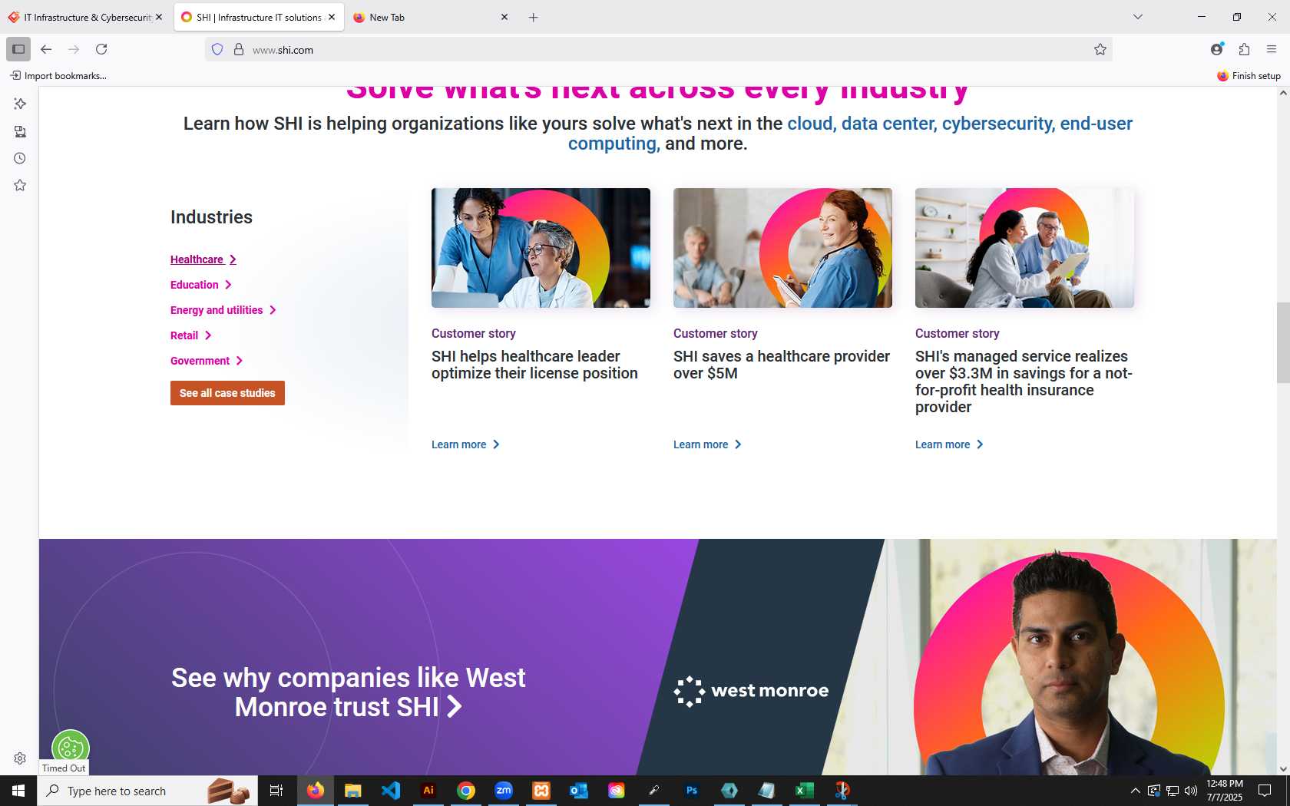
Task: Reload the current page
Action: pos(101,49)
